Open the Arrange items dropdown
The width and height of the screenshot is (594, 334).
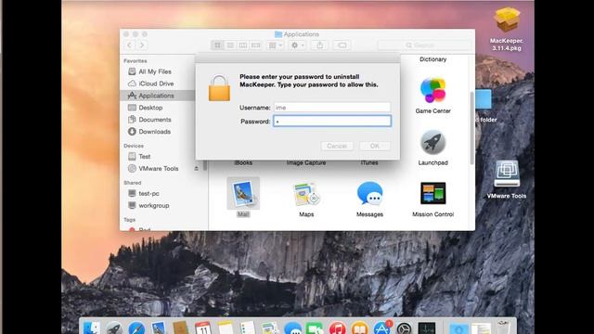pyautogui.click(x=275, y=45)
